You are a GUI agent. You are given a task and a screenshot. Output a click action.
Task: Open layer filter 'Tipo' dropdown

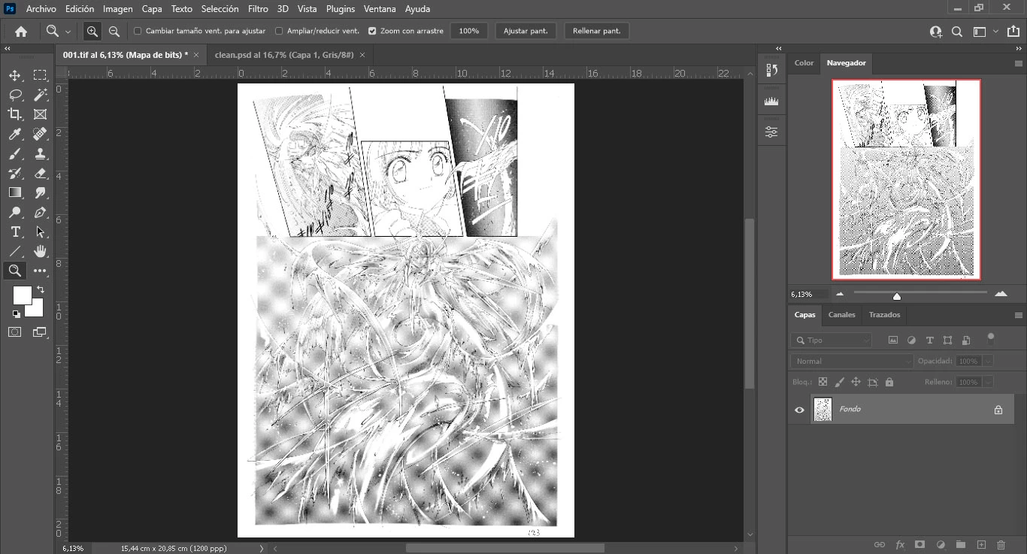831,340
